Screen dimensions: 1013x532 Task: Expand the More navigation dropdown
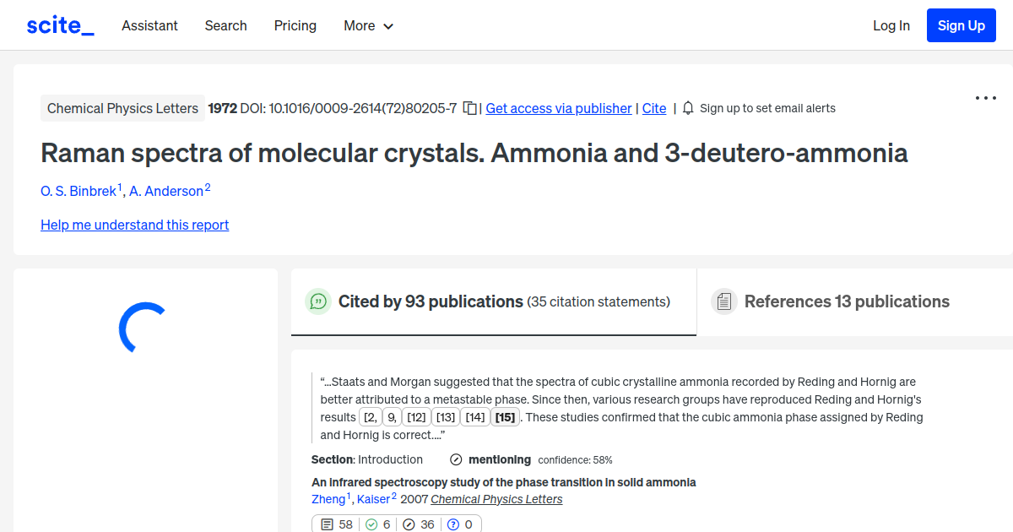tap(368, 25)
